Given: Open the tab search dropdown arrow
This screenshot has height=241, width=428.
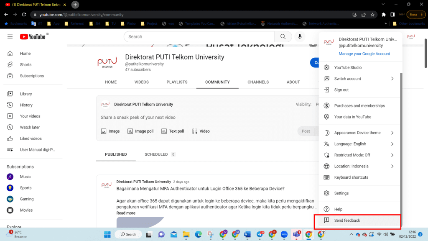Looking at the screenshot, I should [x=383, y=4].
